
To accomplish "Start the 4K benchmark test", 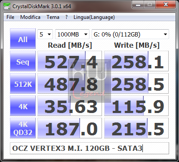I will pos(23,106).
